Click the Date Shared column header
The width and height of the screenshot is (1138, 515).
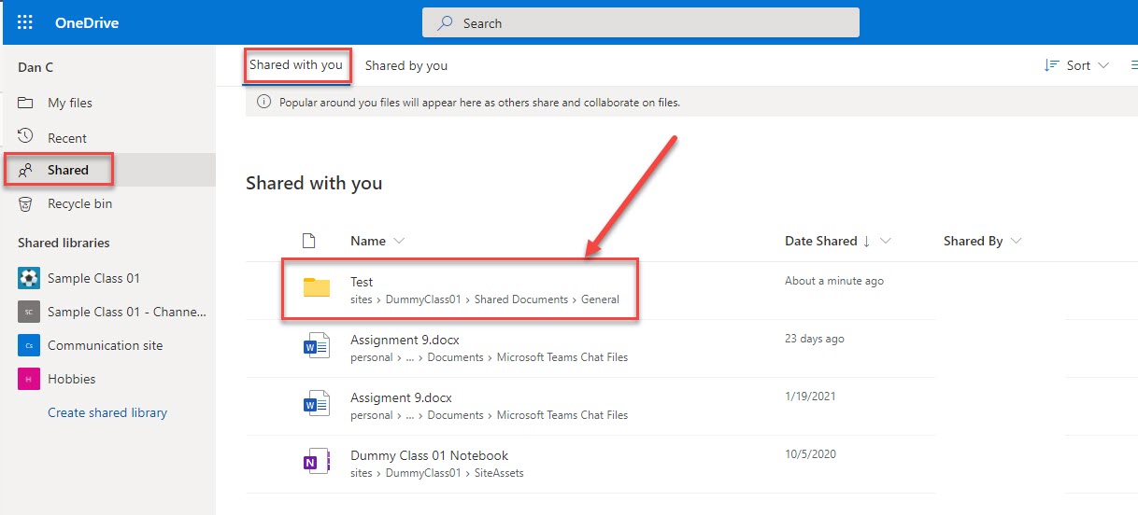(x=820, y=241)
